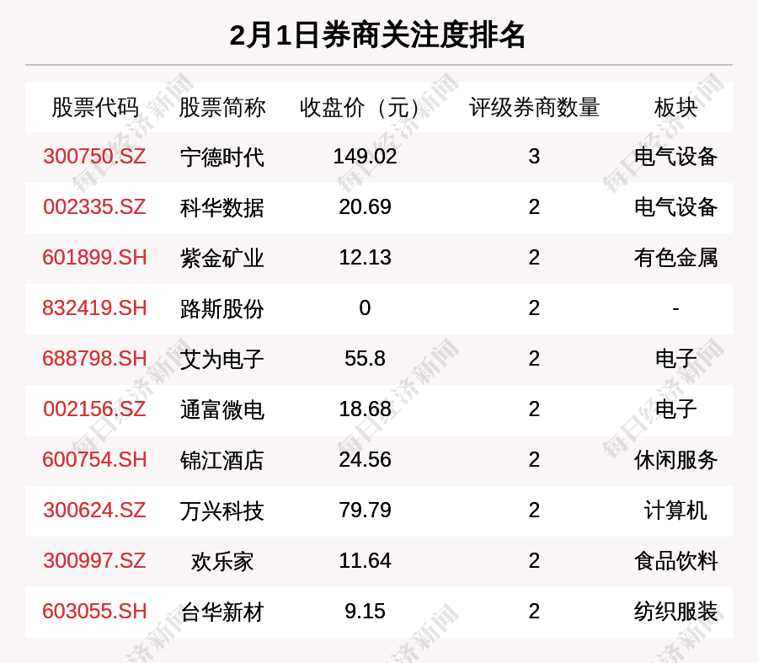Screen dimensions: 758x663
Task: Select stock code 300624.SZ
Action: (x=94, y=511)
